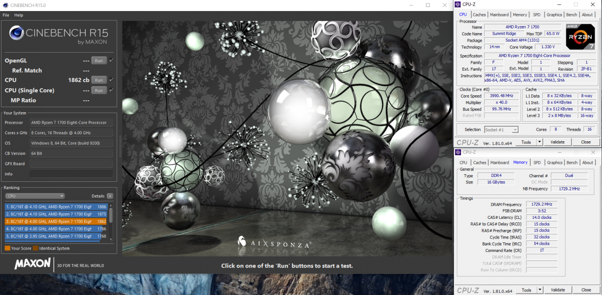The image size is (602, 295).
Task: Click Validate in lower CPU-Z window
Action: [x=557, y=290]
